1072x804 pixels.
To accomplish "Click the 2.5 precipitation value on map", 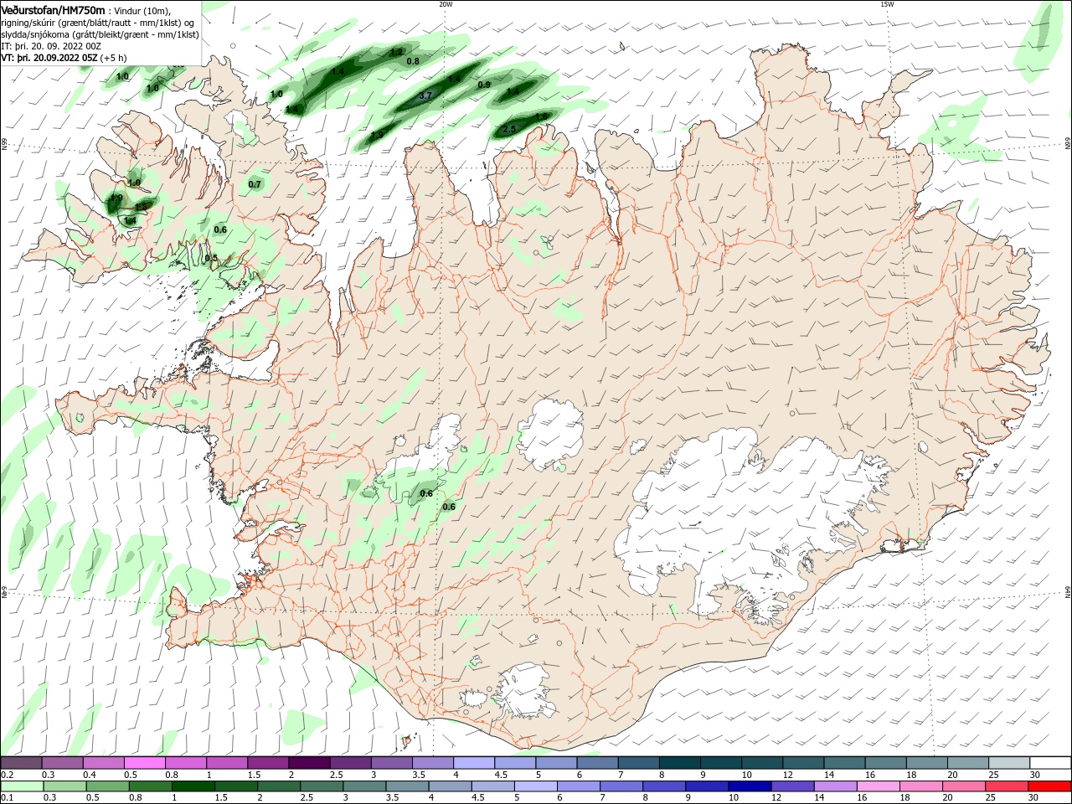I will (x=509, y=129).
